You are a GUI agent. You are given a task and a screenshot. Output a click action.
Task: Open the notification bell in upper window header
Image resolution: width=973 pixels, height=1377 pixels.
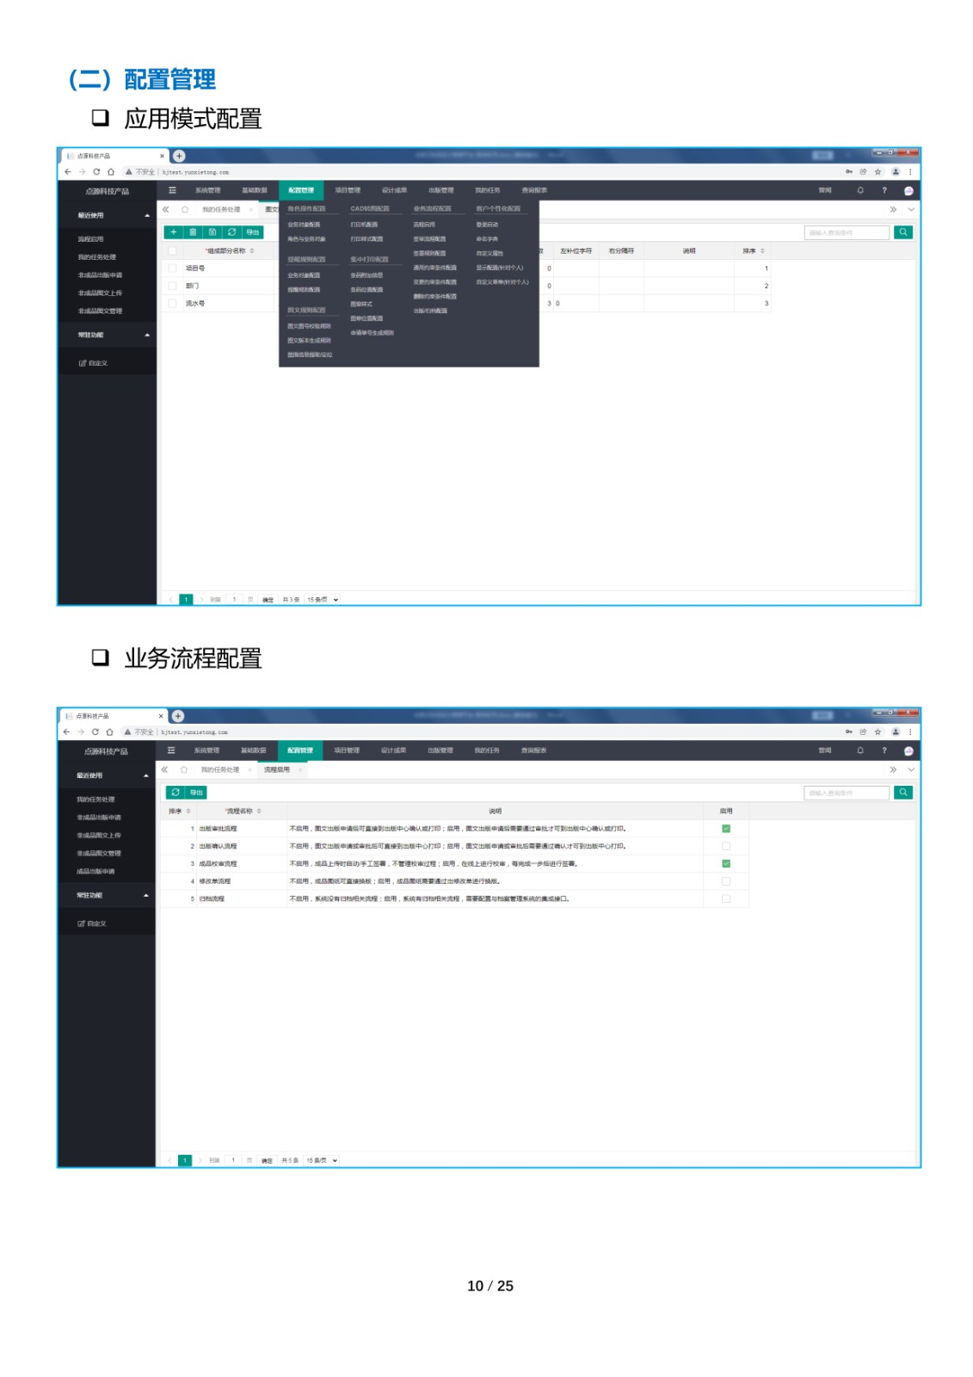[x=859, y=190]
